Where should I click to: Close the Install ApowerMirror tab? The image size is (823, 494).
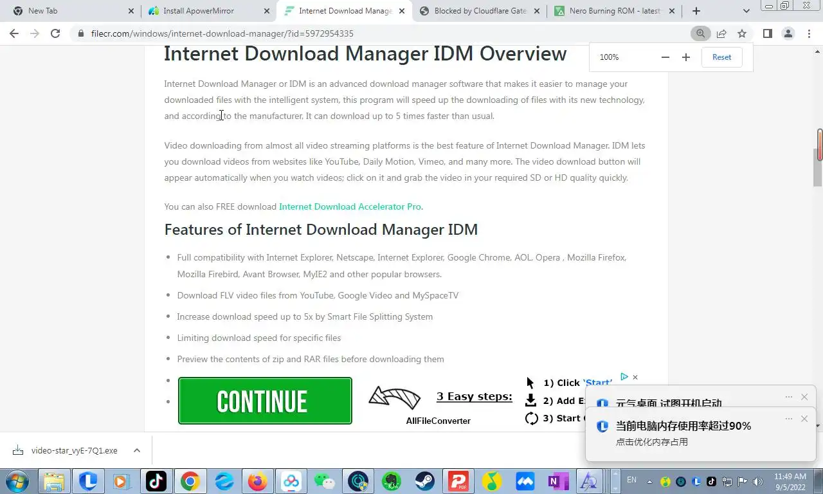(x=267, y=11)
